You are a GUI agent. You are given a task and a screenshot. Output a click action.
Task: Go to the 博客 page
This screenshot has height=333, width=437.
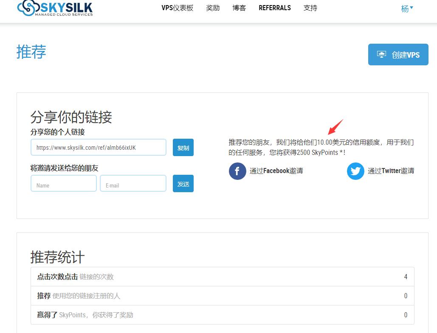point(239,8)
